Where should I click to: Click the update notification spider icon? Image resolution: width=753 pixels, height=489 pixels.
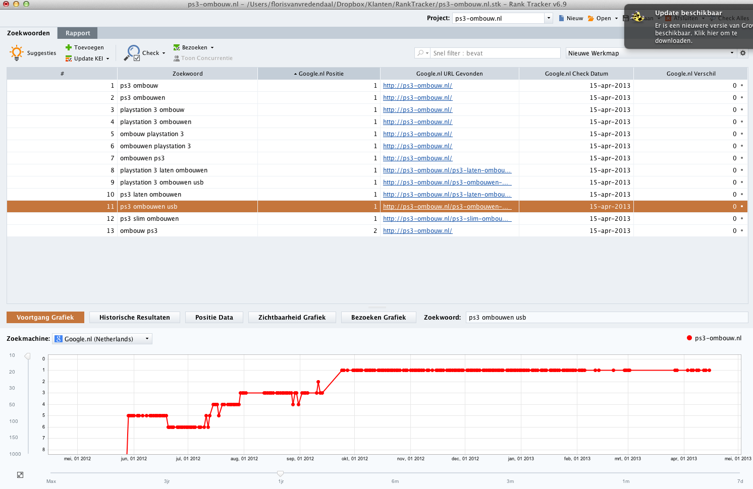638,17
